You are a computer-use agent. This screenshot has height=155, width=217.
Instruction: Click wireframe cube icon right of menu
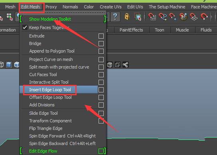[110, 65]
